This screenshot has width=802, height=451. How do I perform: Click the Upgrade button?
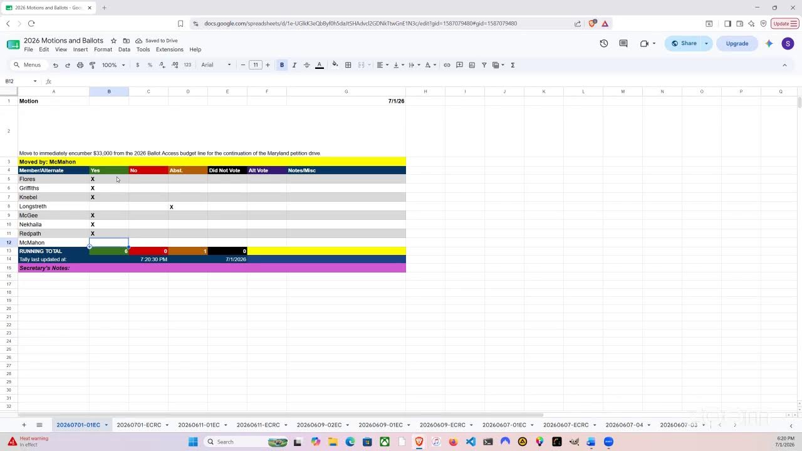pyautogui.click(x=737, y=44)
